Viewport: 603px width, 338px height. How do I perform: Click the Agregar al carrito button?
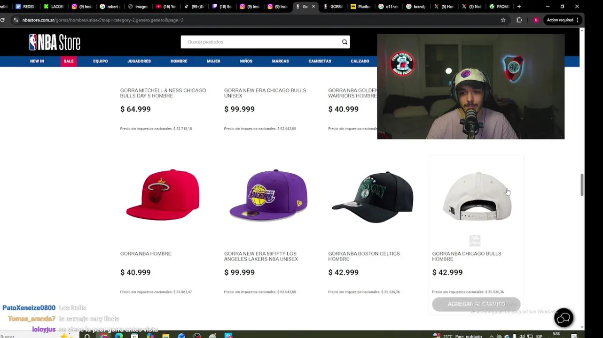coord(476,304)
